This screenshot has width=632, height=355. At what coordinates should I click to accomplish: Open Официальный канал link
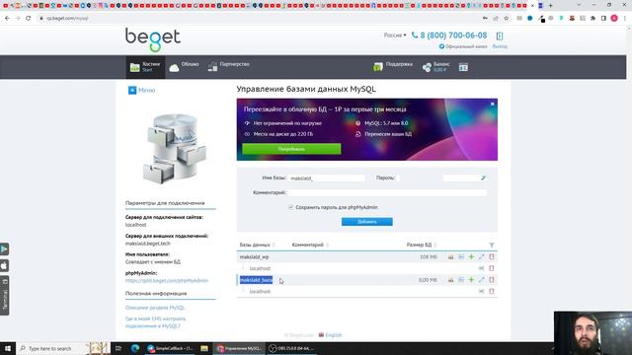(463, 46)
